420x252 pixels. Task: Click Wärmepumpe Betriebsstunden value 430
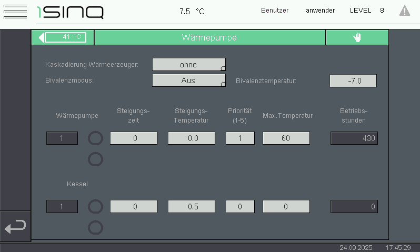pos(354,138)
